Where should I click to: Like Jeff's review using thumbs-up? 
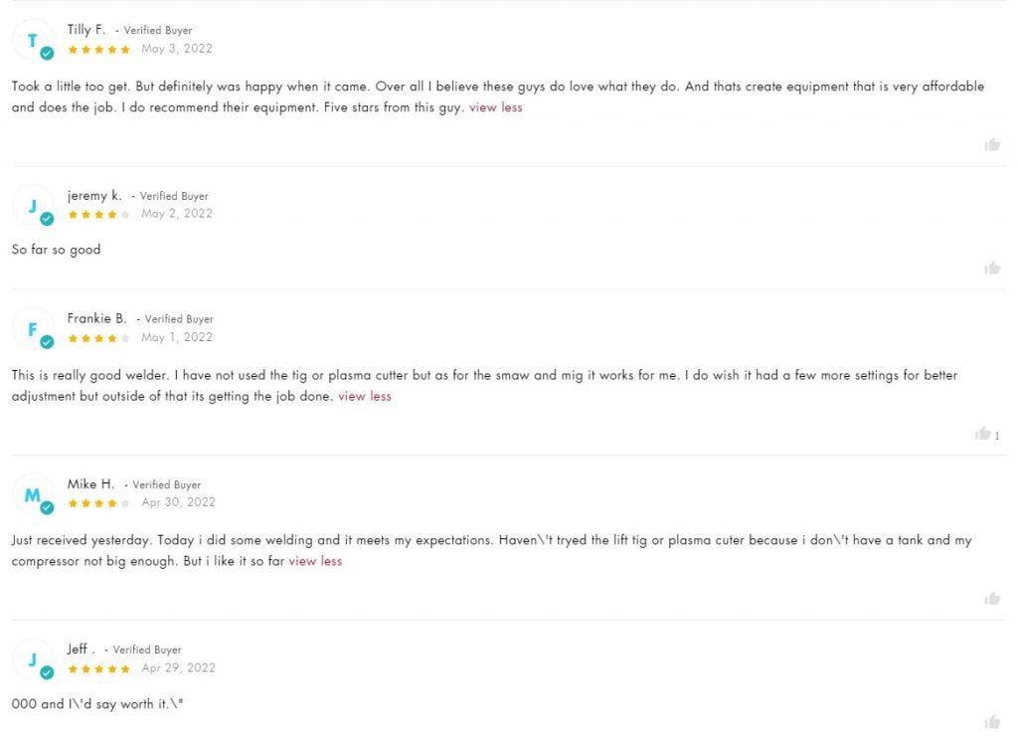pos(991,721)
